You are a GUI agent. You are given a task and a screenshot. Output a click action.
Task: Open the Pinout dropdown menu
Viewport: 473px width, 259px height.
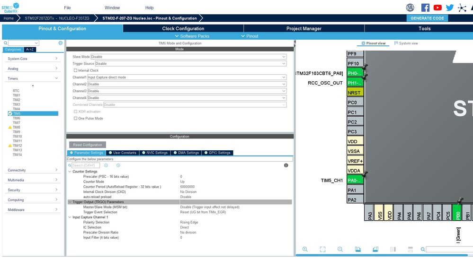[250, 36]
